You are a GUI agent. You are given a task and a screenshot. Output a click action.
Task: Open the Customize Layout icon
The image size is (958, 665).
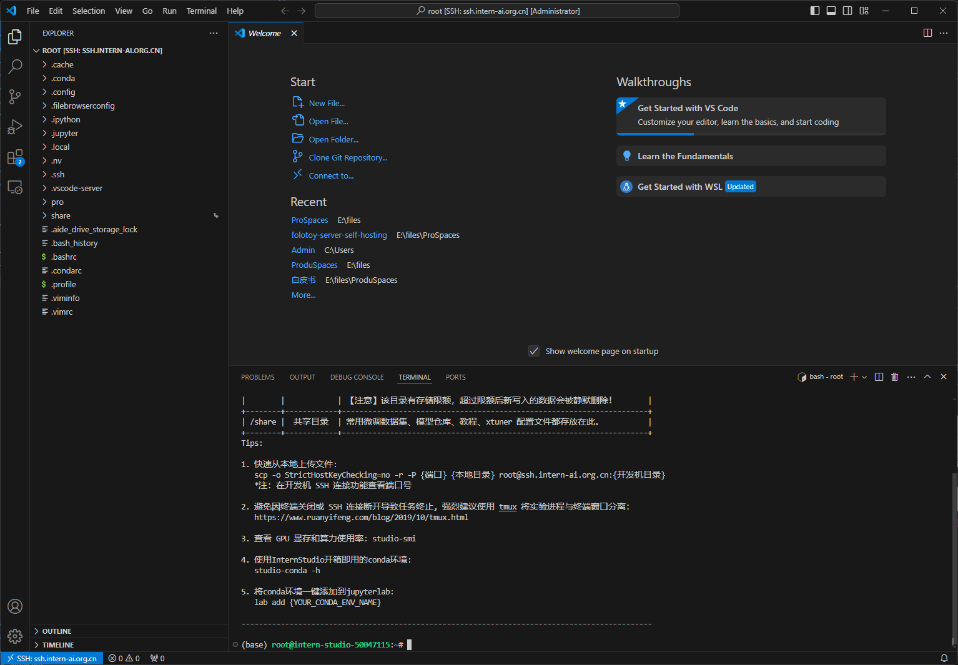(x=864, y=11)
